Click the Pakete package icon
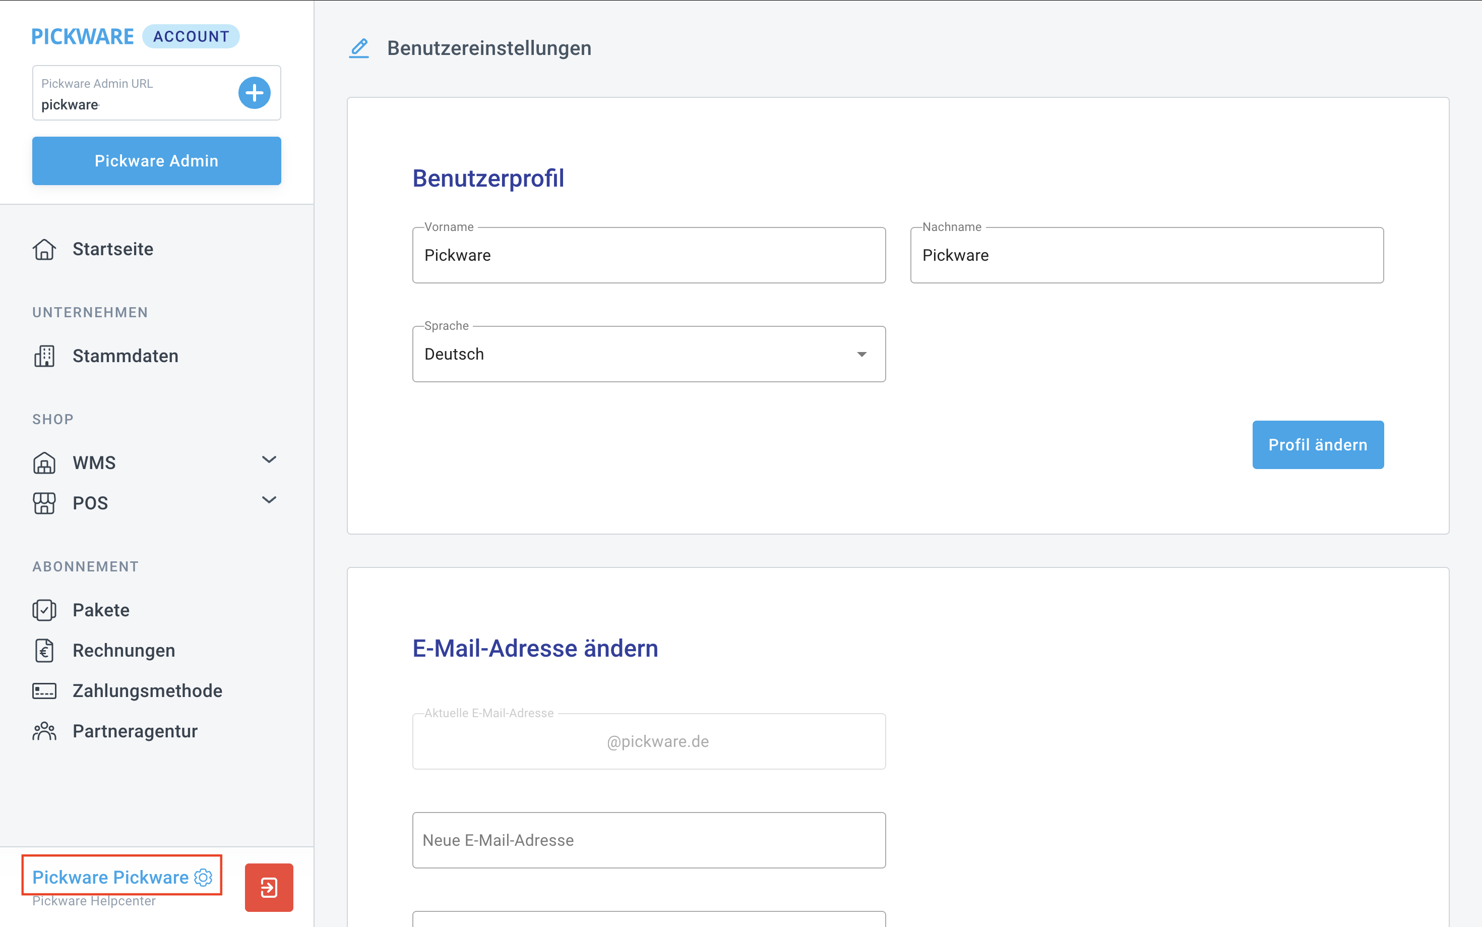This screenshot has height=927, width=1482. 44,610
